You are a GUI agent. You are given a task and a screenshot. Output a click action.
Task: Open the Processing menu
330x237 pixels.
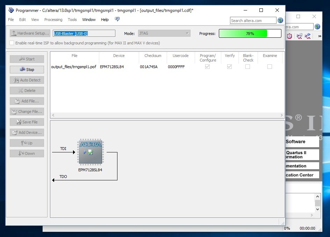pos(53,20)
